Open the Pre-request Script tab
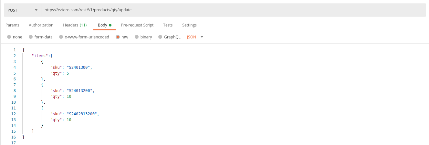Viewport: 429px width, 145px height. pos(137,25)
